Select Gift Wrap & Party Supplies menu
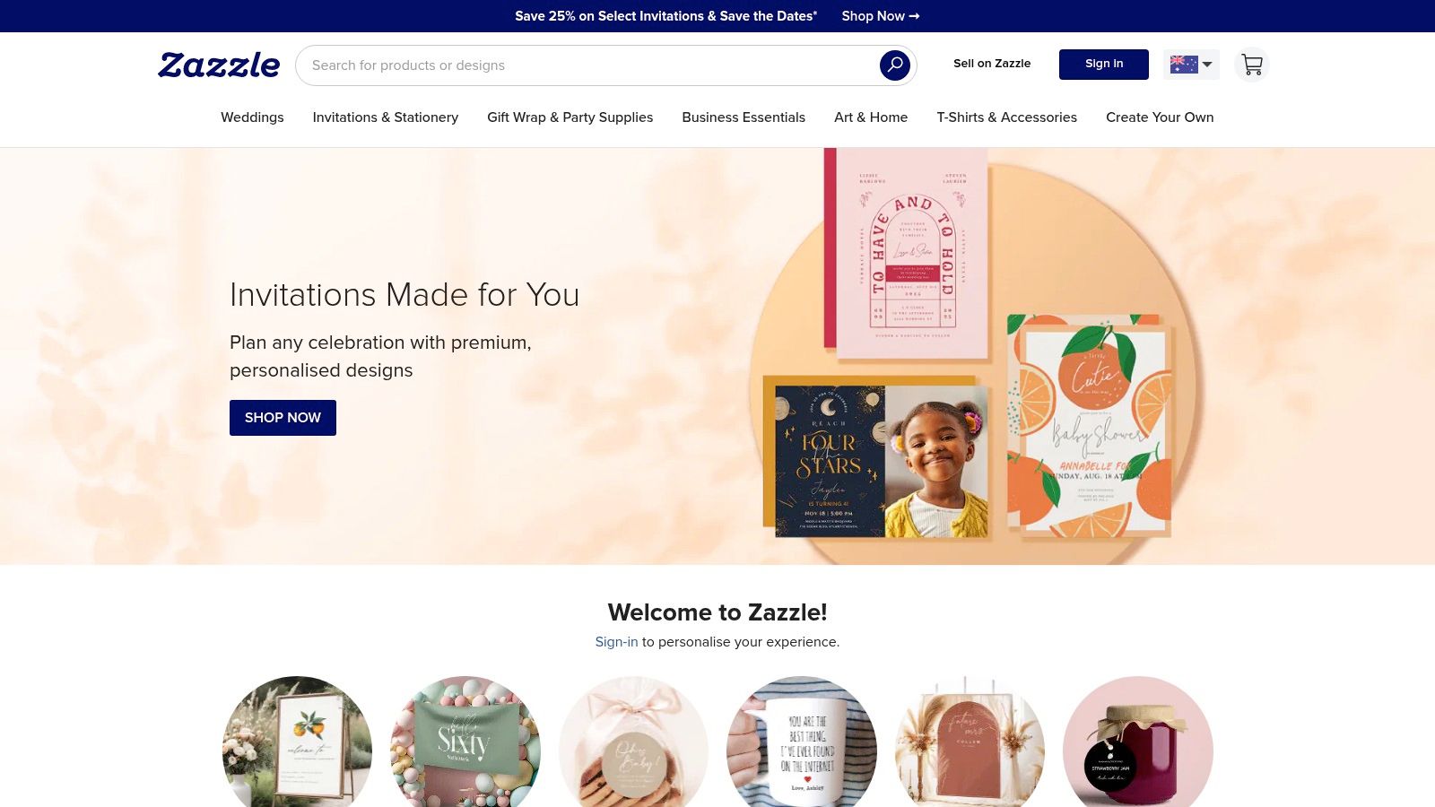 coord(570,117)
